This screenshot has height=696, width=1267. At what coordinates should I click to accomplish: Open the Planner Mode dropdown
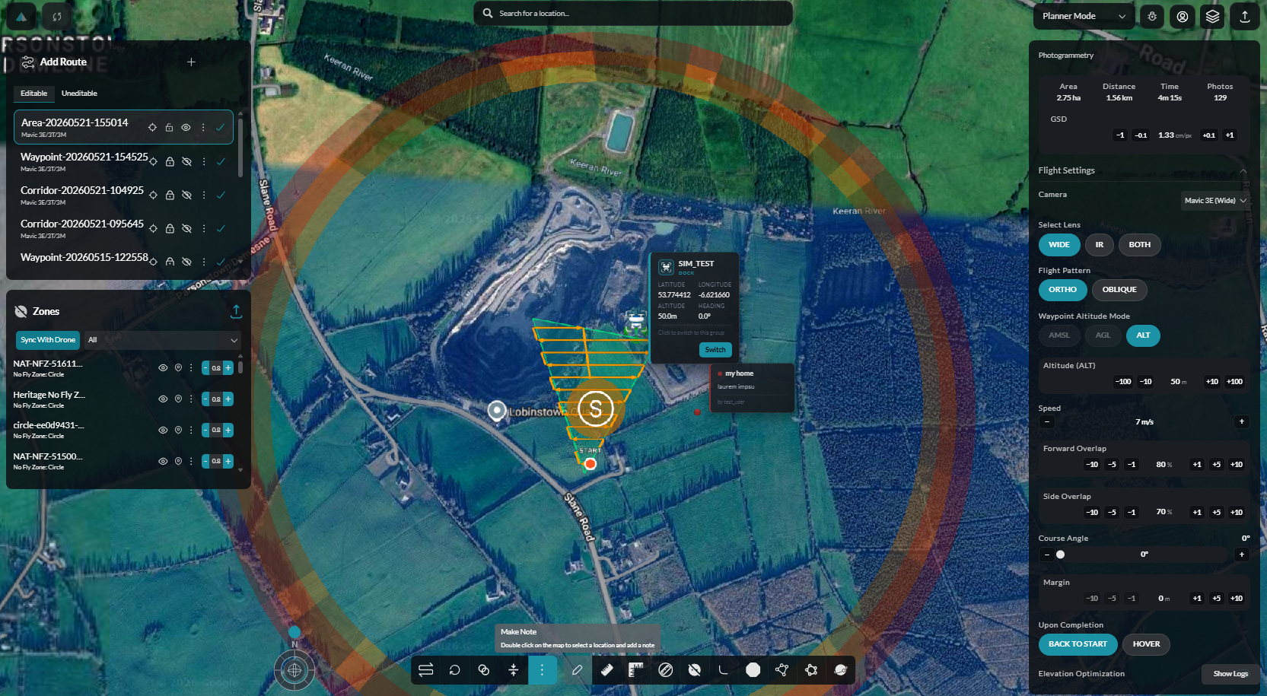[1084, 16]
